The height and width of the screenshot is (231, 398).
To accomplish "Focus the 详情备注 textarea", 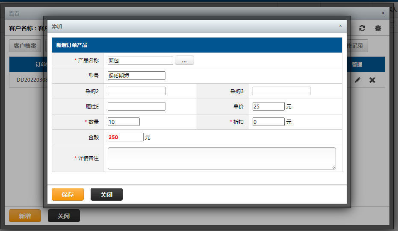I will pos(222,158).
